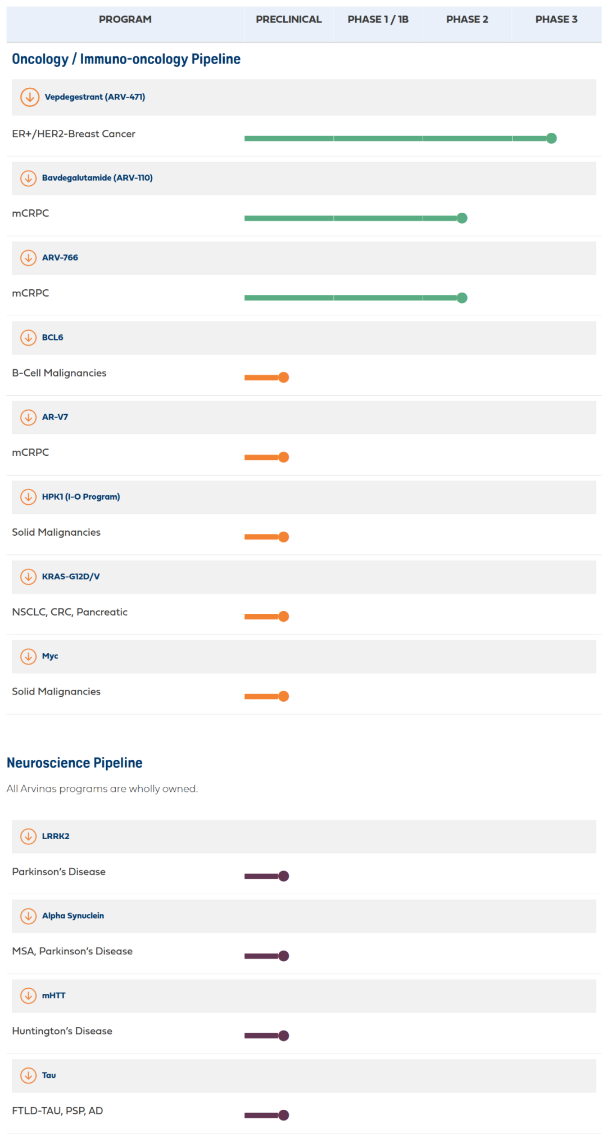
Task: Click the arrow icon beside HPK1 (I-O Program)
Action: (x=28, y=497)
